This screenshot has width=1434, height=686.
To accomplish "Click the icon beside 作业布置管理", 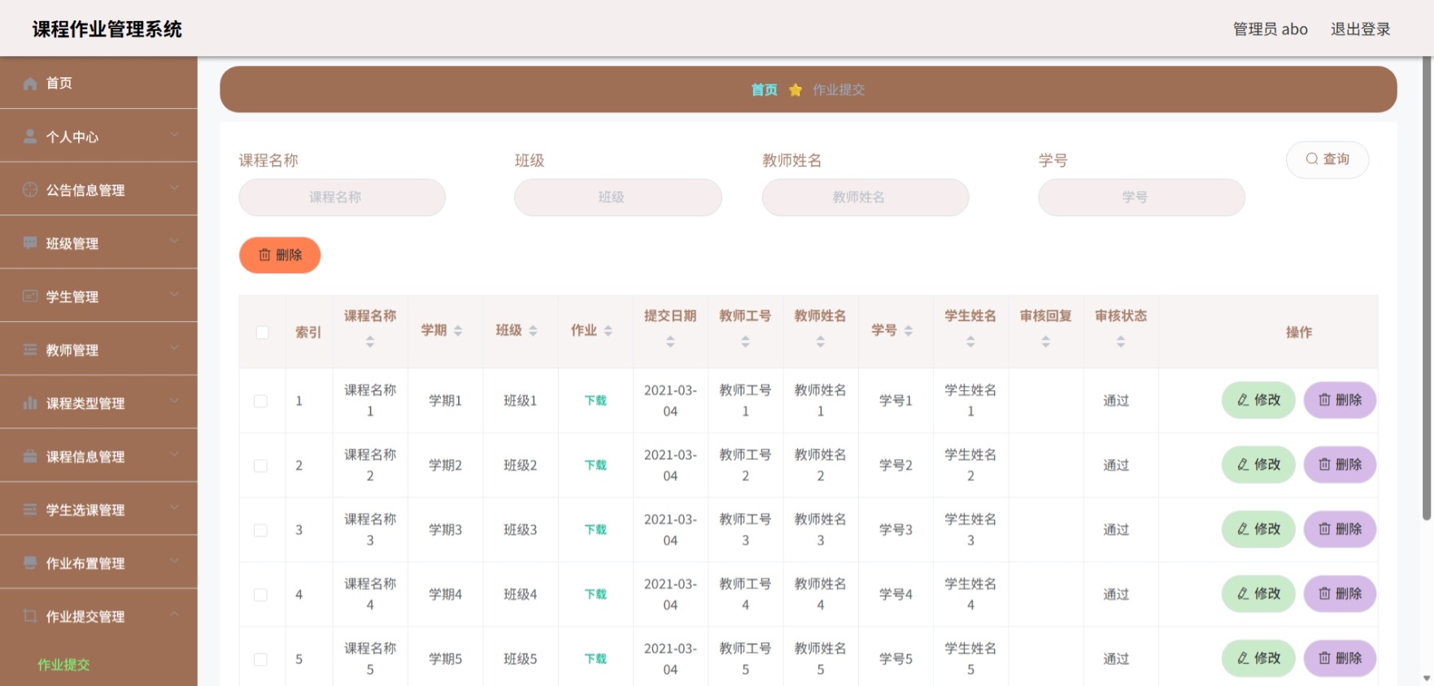I will 30,562.
